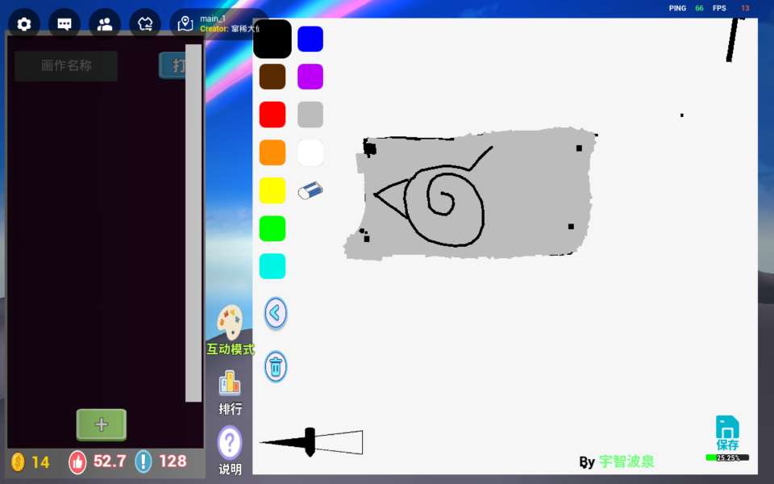Click the blue button beside name field
This screenshot has height=484, width=774.
click(x=173, y=65)
